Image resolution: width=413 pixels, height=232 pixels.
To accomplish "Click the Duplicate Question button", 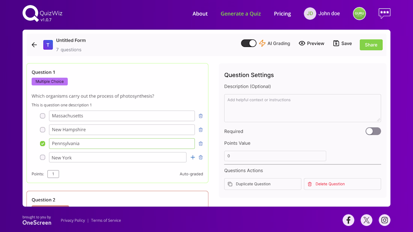I will [x=263, y=184].
